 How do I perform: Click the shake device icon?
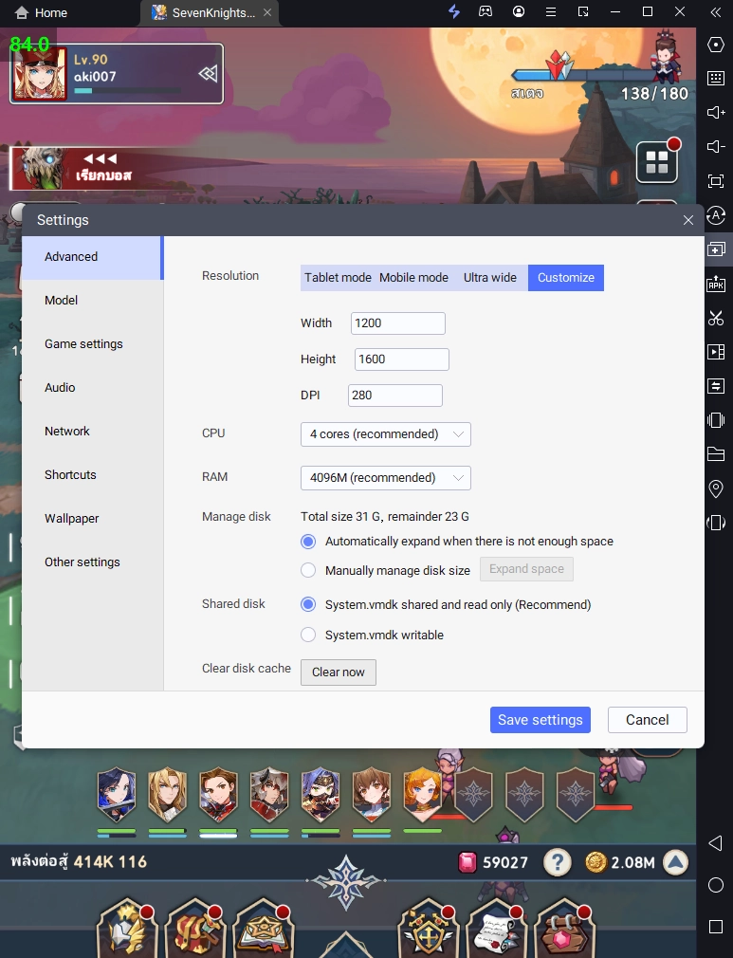[x=716, y=420]
